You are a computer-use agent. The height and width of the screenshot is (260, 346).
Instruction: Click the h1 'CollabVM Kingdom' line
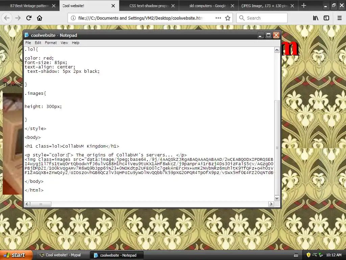[72, 146]
